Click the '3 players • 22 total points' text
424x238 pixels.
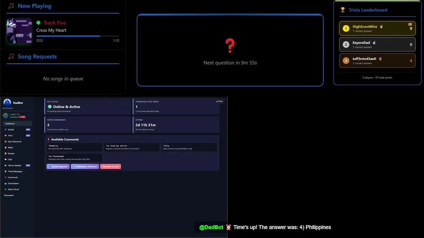377,78
